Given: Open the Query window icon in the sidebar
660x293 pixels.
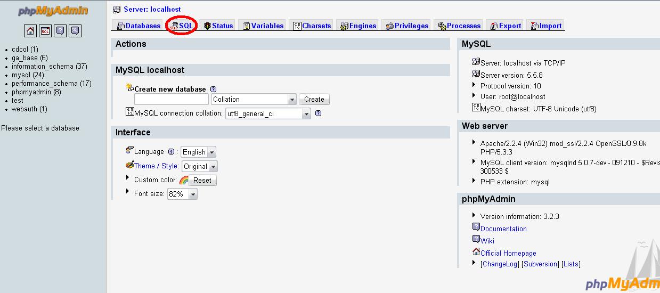Looking at the screenshot, I should click(46, 31).
